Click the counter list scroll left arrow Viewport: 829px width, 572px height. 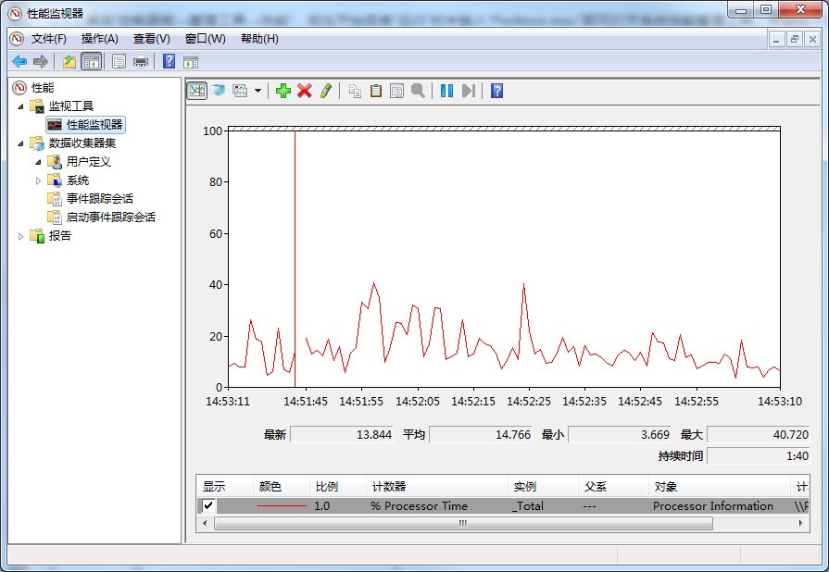point(205,524)
